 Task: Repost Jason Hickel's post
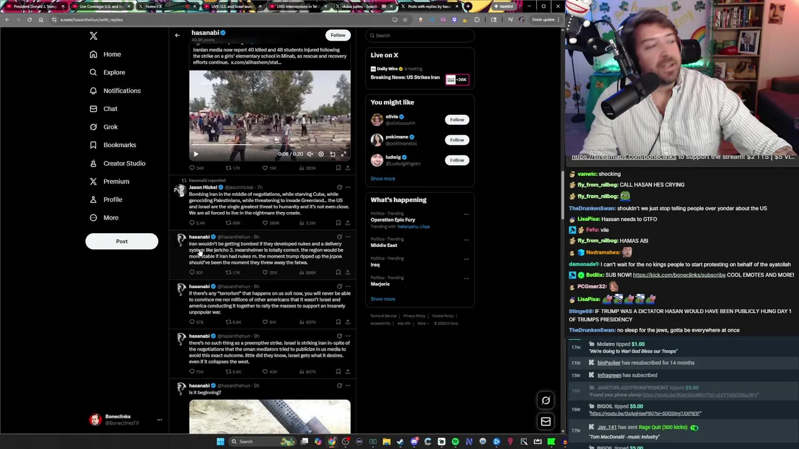pyautogui.click(x=232, y=223)
